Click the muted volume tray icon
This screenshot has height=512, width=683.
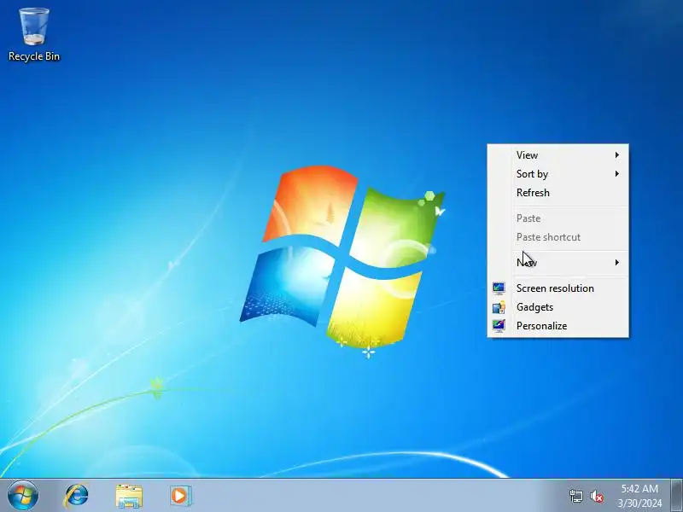[596, 497]
